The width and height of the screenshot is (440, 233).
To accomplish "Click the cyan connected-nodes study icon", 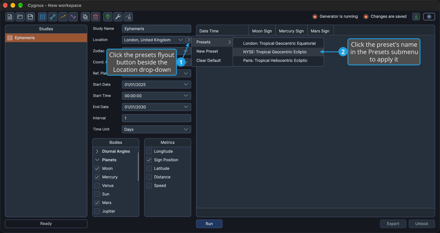I will point(53,17).
